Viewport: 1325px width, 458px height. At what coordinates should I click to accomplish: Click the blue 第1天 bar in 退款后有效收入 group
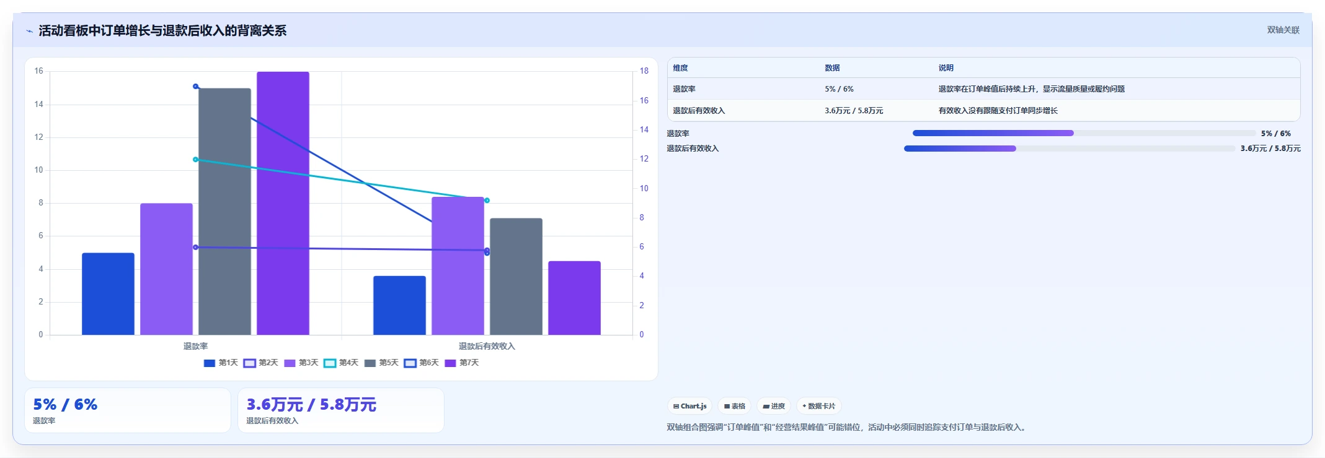click(x=399, y=305)
